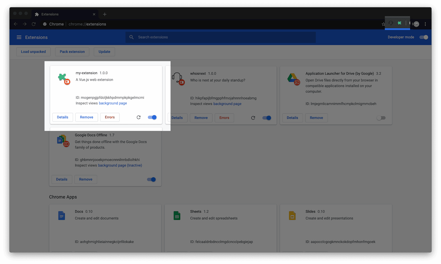Open my-extension background page link
The image size is (441, 264).
point(113,103)
